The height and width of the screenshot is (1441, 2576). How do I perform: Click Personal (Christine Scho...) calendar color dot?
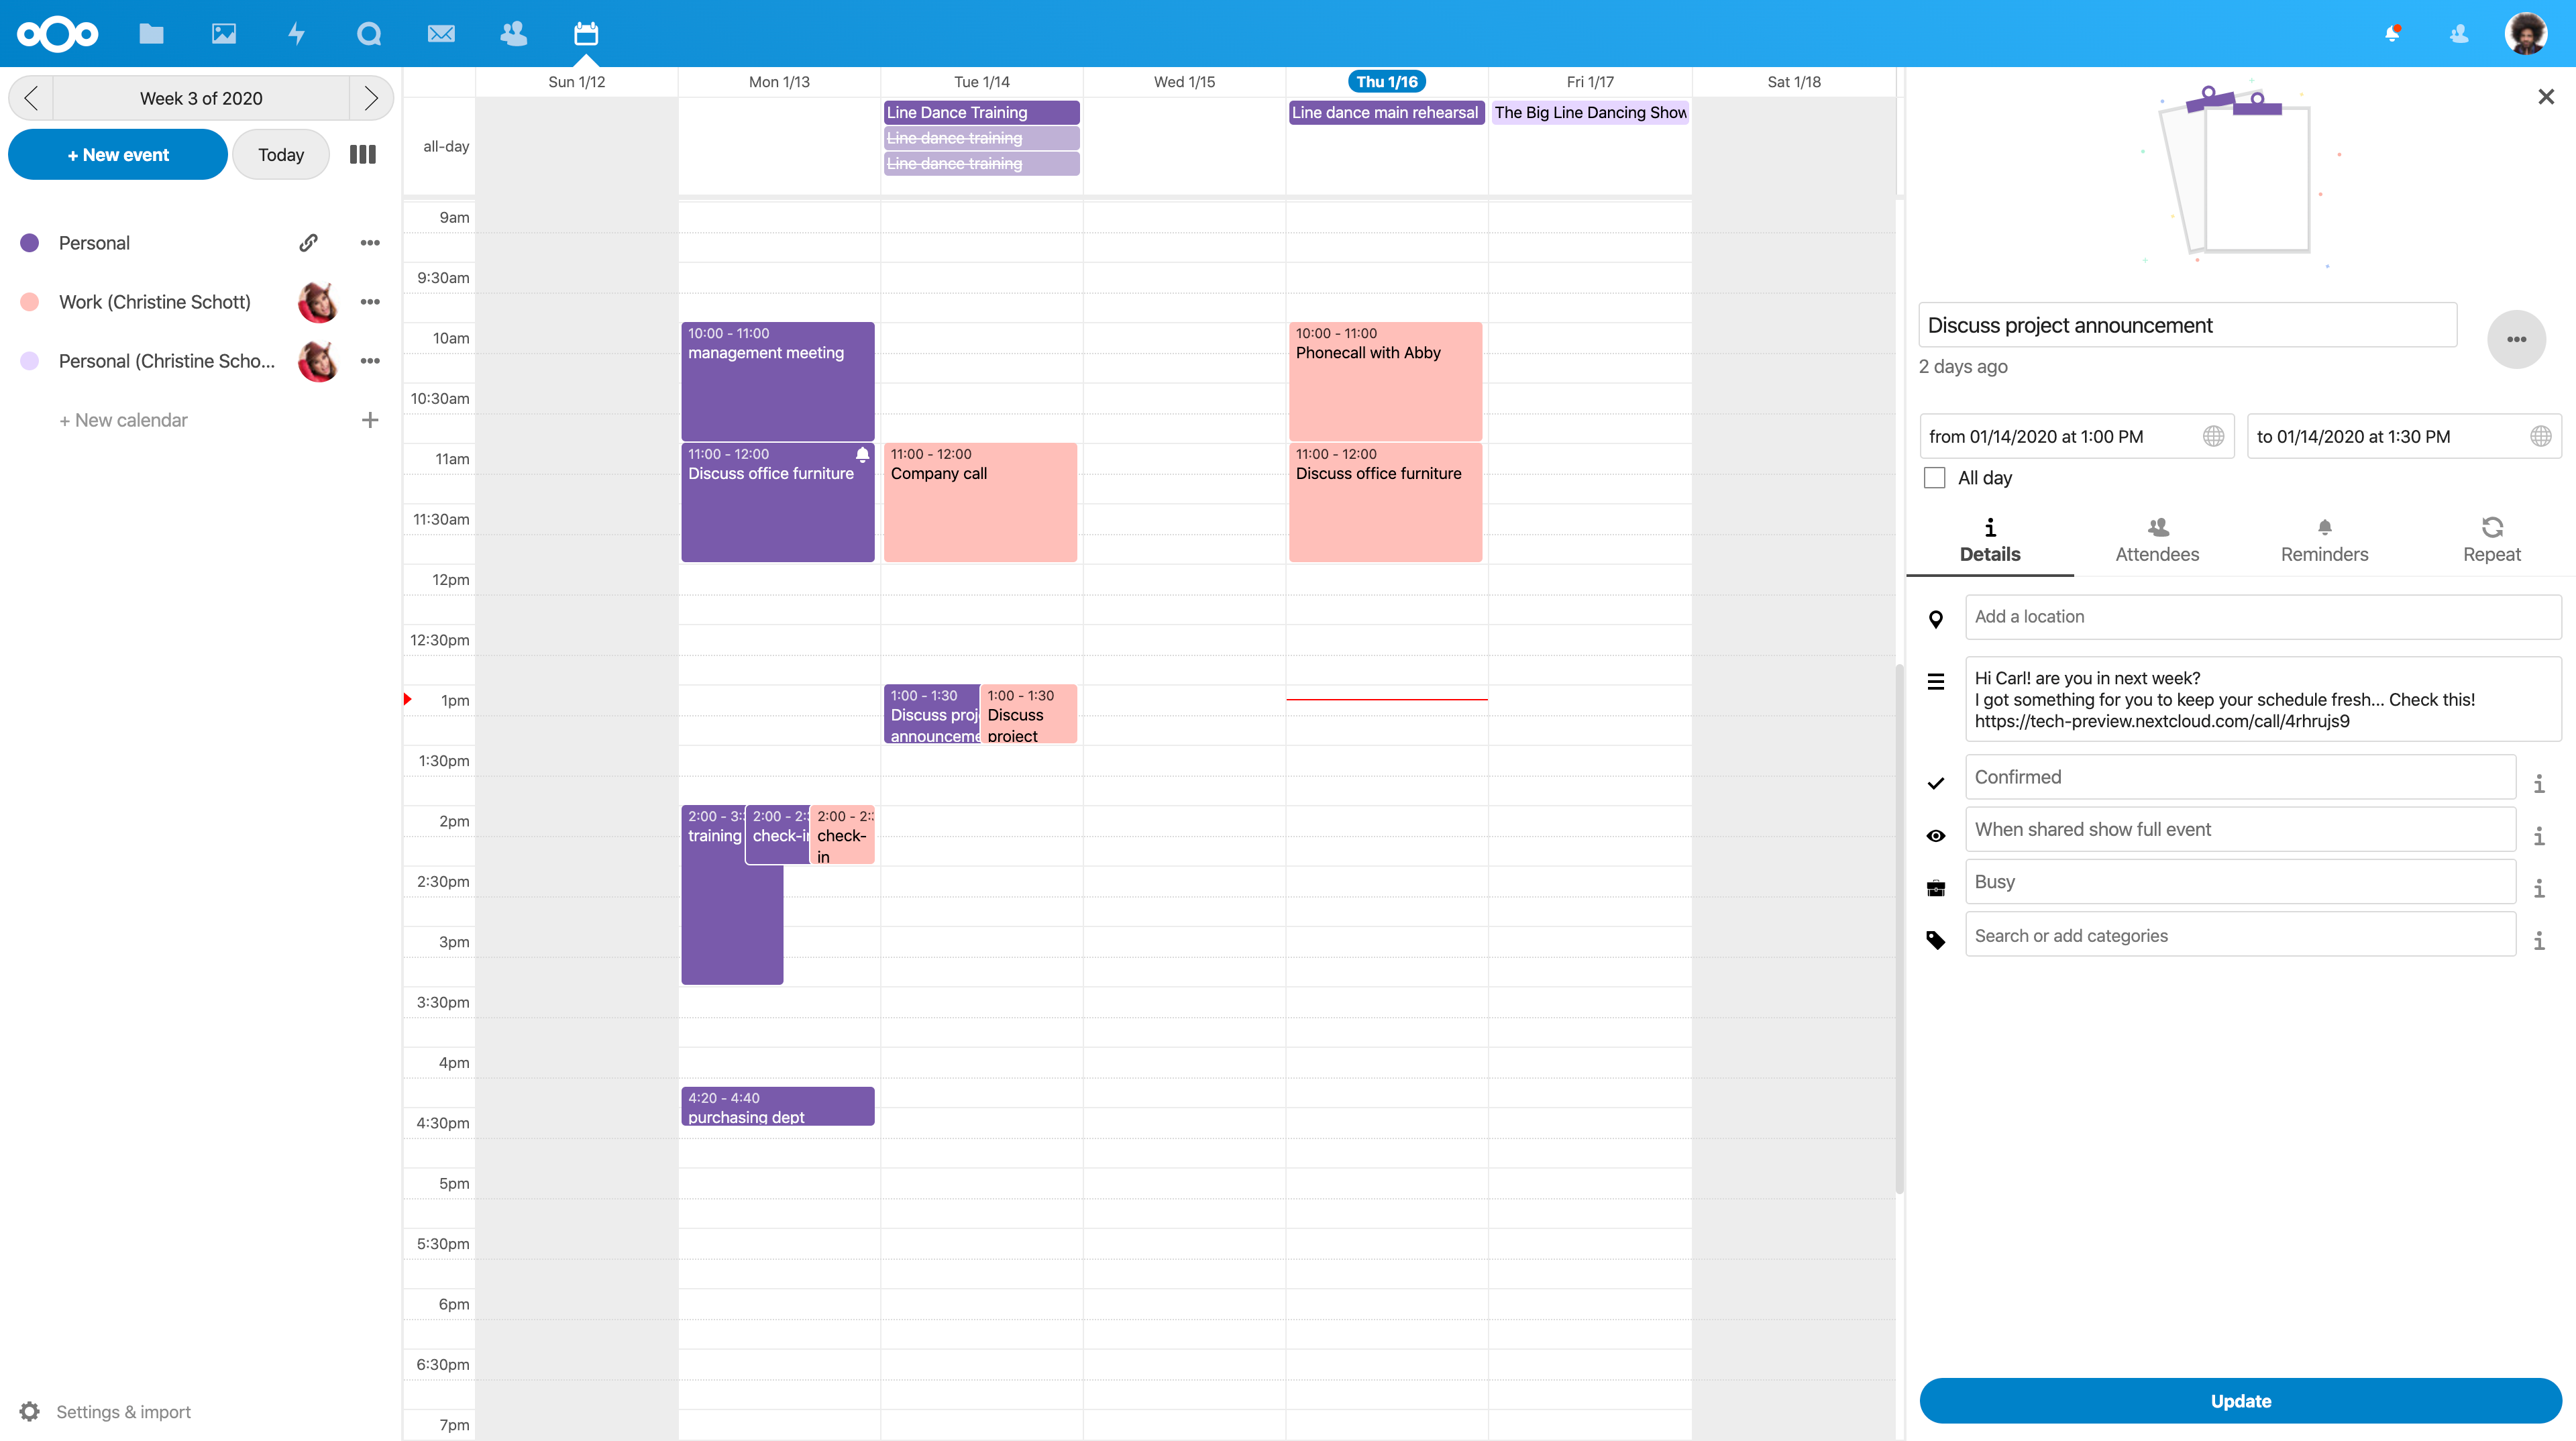[x=30, y=361]
